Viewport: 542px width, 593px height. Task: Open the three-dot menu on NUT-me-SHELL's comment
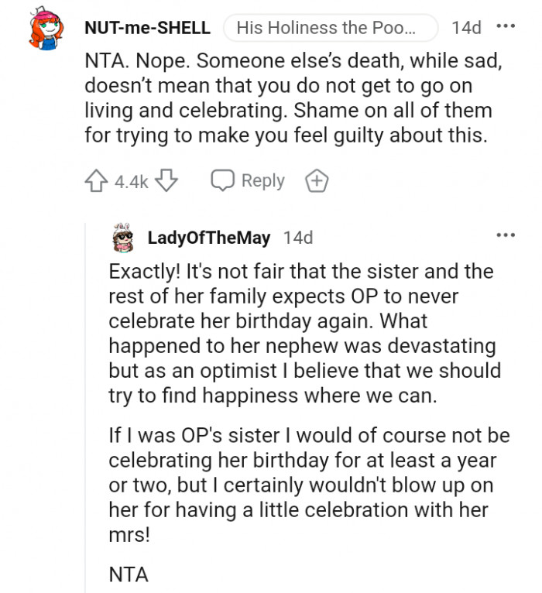click(x=506, y=27)
